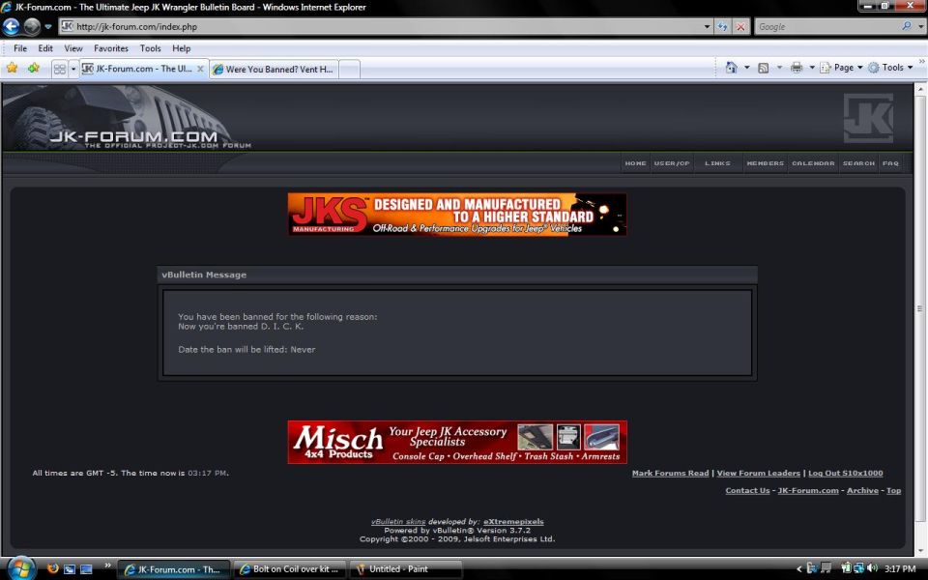Click the Top footer link

893,491
